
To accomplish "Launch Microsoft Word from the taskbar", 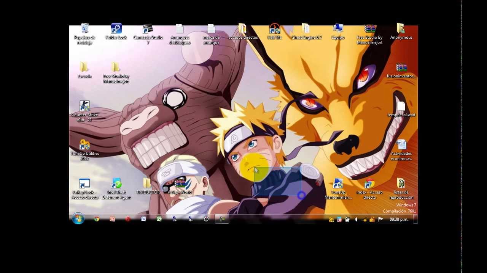I will [x=143, y=219].
